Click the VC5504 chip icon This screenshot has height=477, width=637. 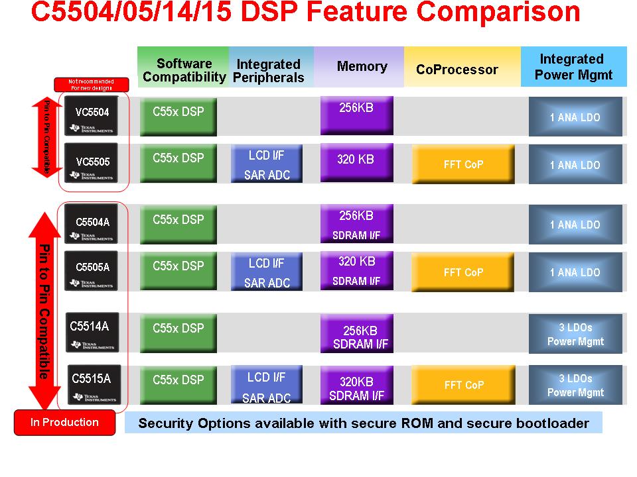click(92, 115)
